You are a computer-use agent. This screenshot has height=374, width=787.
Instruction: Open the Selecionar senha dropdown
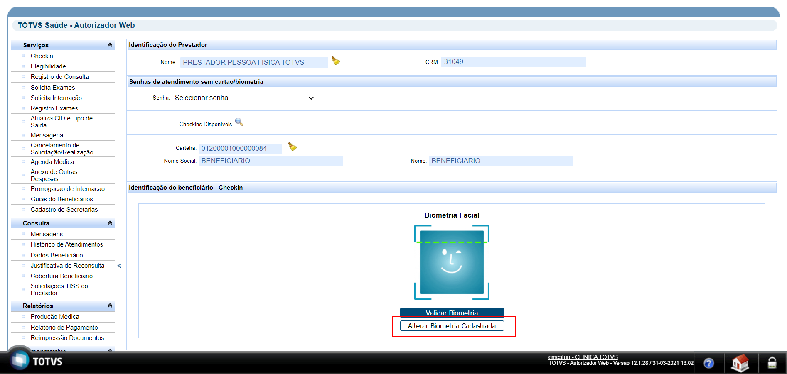click(244, 98)
